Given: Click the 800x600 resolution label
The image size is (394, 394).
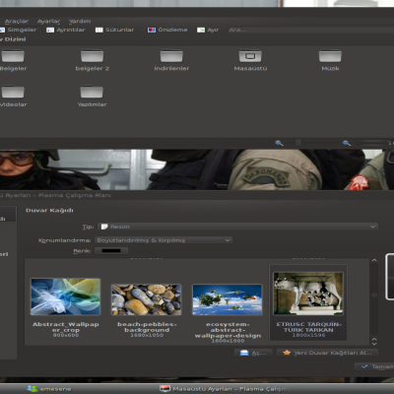Looking at the screenshot, I should pyautogui.click(x=66, y=335).
